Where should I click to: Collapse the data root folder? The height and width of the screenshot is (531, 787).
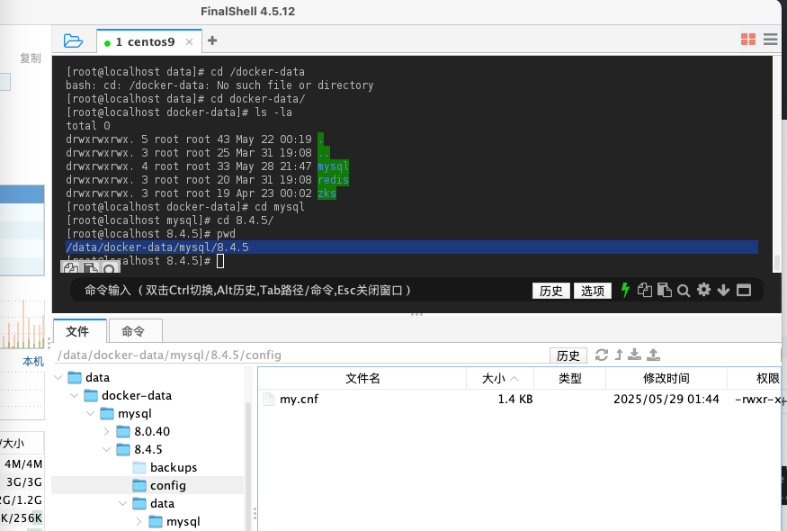click(x=58, y=377)
